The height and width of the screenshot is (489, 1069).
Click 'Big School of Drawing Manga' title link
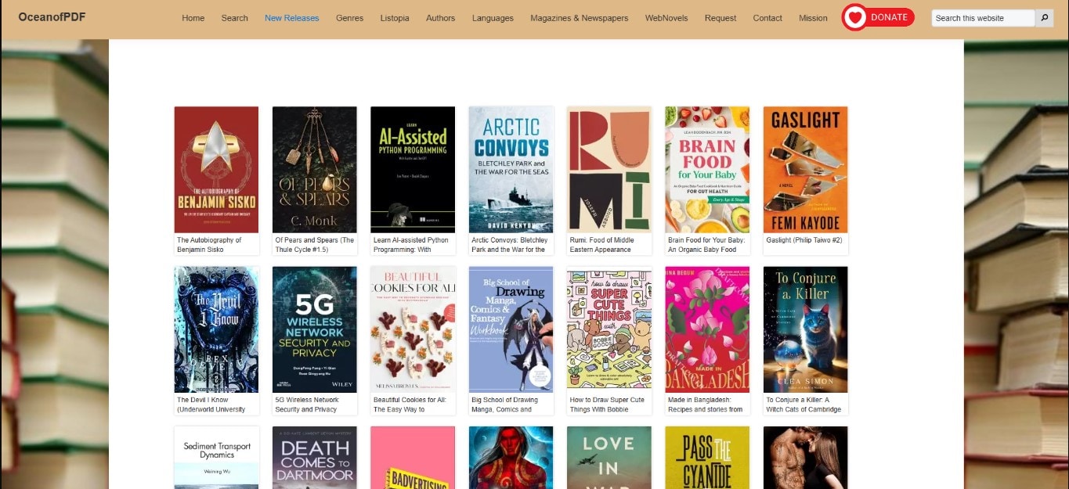click(505, 405)
